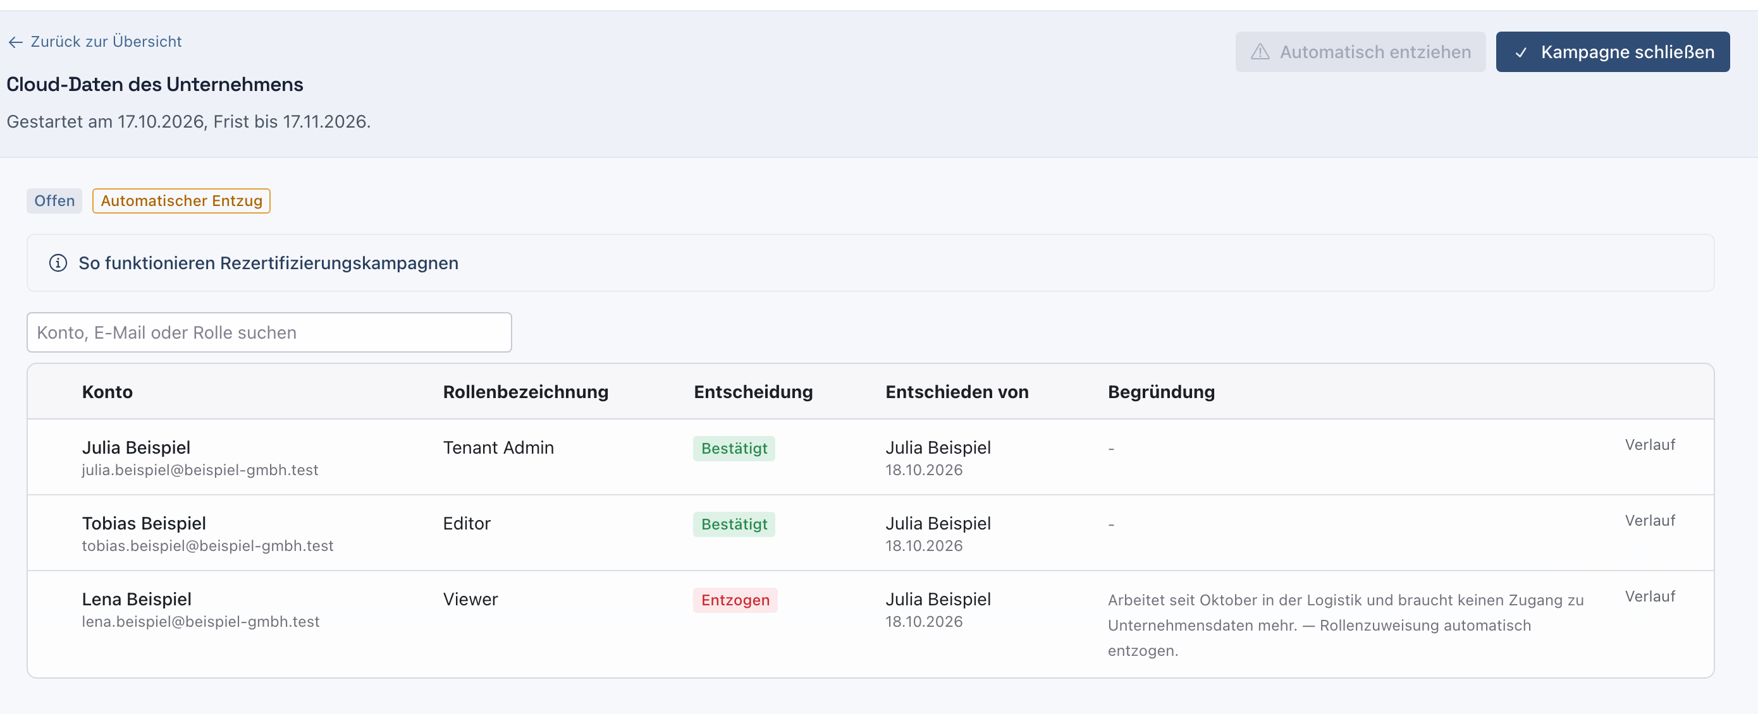This screenshot has width=1758, height=714.
Task: Go back via Zurück zur Übersicht link
Action: tap(95, 42)
